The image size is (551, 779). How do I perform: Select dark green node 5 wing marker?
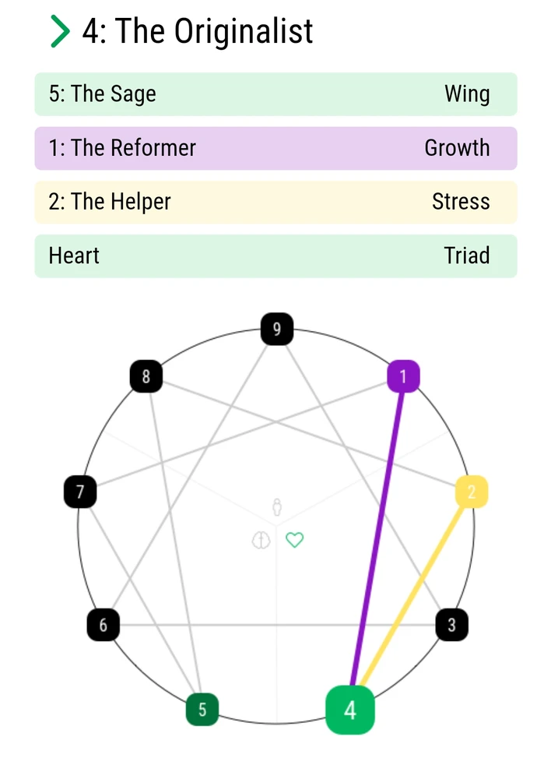click(202, 710)
